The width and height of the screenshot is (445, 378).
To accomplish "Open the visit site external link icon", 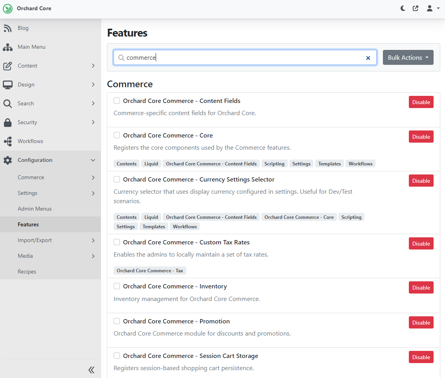I will [416, 8].
